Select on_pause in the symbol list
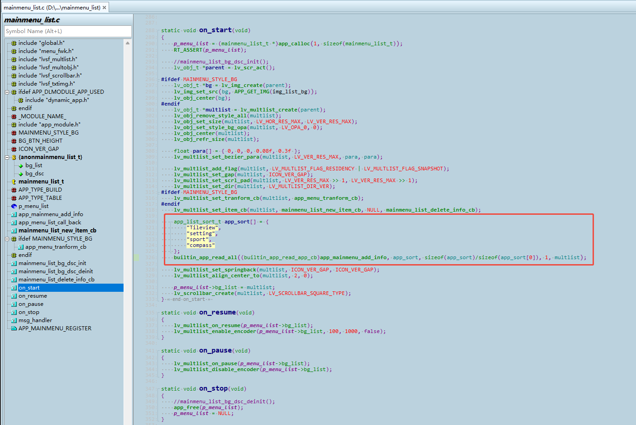This screenshot has width=636, height=425. pos(31,304)
